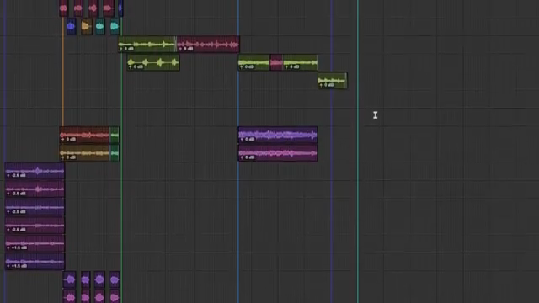Select the long olive-green clip joined to crimson clip

pyautogui.click(x=147, y=45)
